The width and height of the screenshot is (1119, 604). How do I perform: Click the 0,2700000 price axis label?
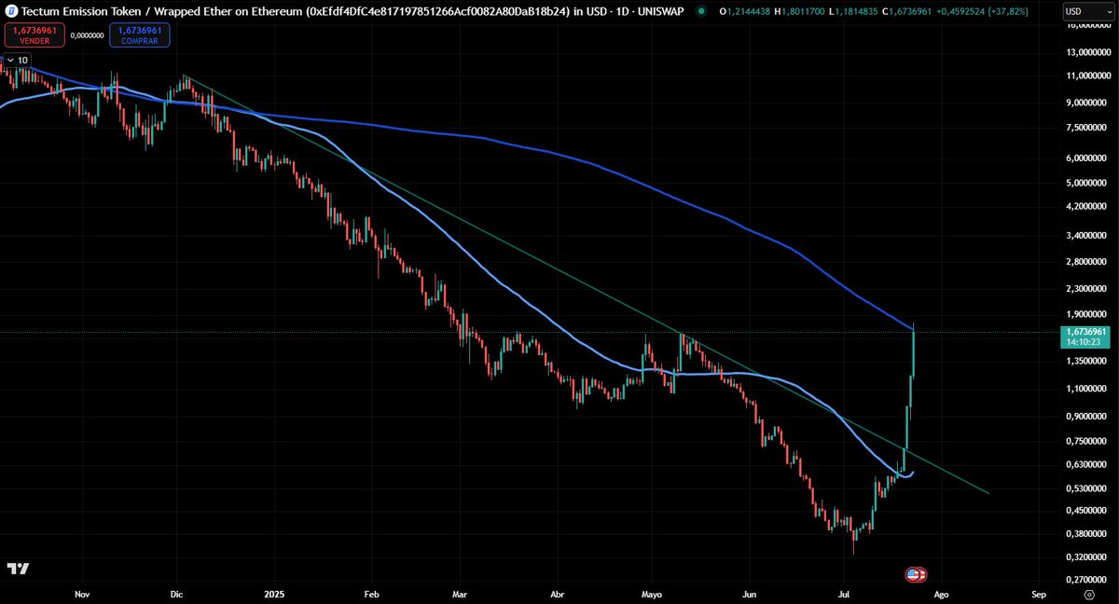pos(1084,580)
